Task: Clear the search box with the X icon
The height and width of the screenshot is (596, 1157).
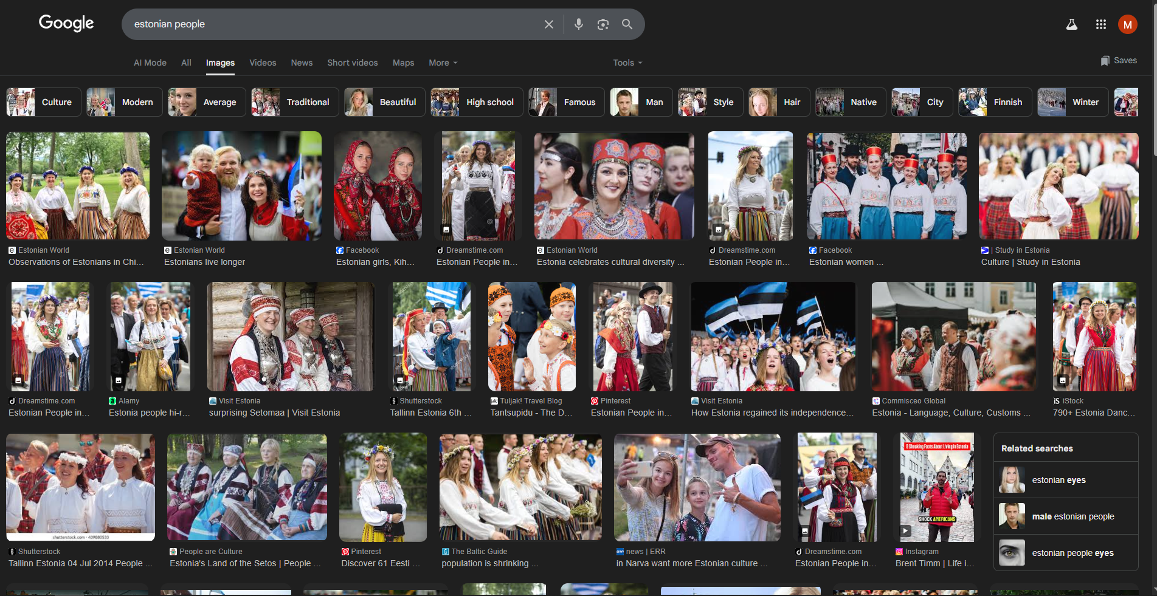Action: coord(548,24)
